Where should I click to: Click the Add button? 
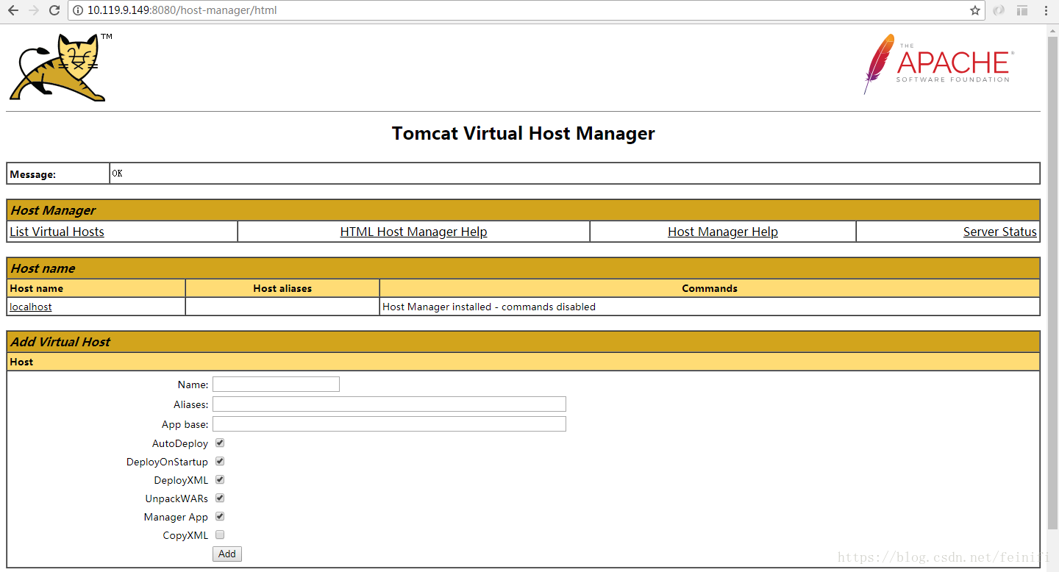[x=227, y=554]
